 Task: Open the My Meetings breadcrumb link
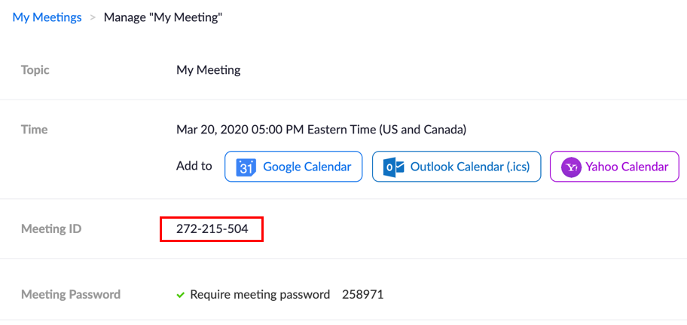(x=47, y=17)
